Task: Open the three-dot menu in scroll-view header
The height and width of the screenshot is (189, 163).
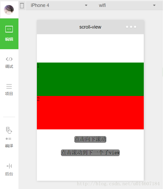Action: [131, 27]
